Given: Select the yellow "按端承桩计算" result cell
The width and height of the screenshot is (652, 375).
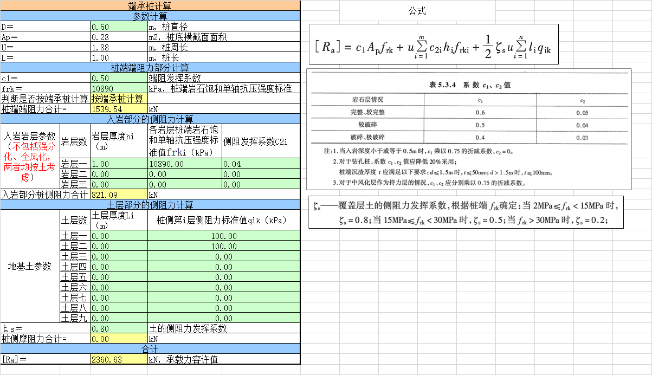Looking at the screenshot, I should coord(119,99).
